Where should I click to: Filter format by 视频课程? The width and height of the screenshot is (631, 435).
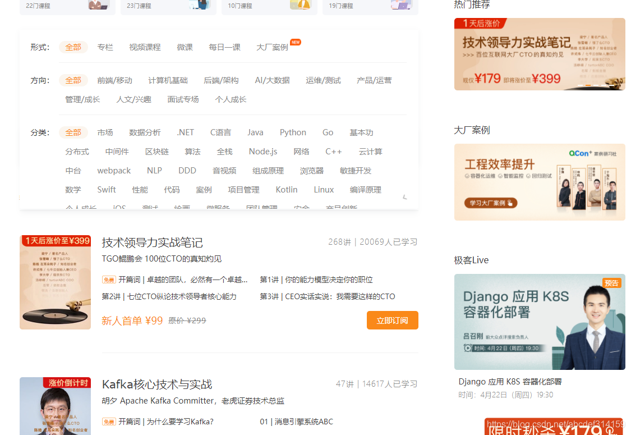click(145, 47)
